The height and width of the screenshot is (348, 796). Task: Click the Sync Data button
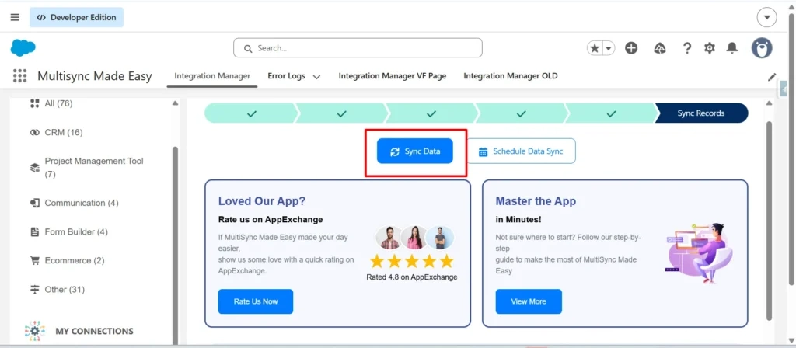(x=415, y=151)
